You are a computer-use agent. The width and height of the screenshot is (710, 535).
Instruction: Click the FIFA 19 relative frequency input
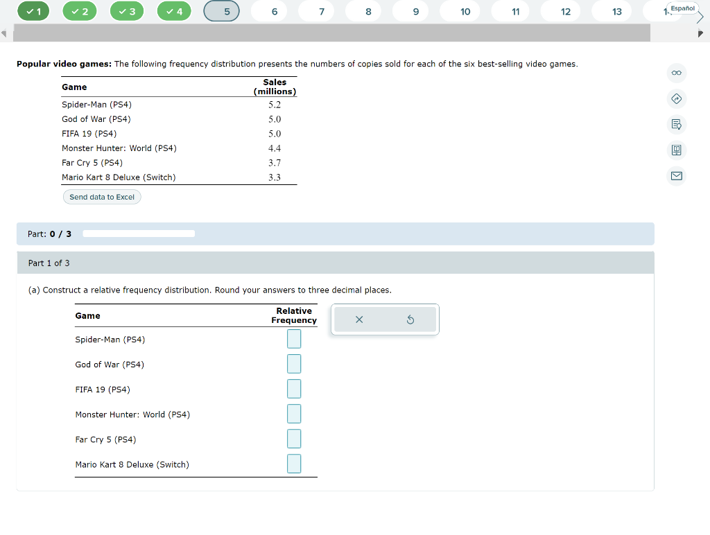tap(294, 389)
